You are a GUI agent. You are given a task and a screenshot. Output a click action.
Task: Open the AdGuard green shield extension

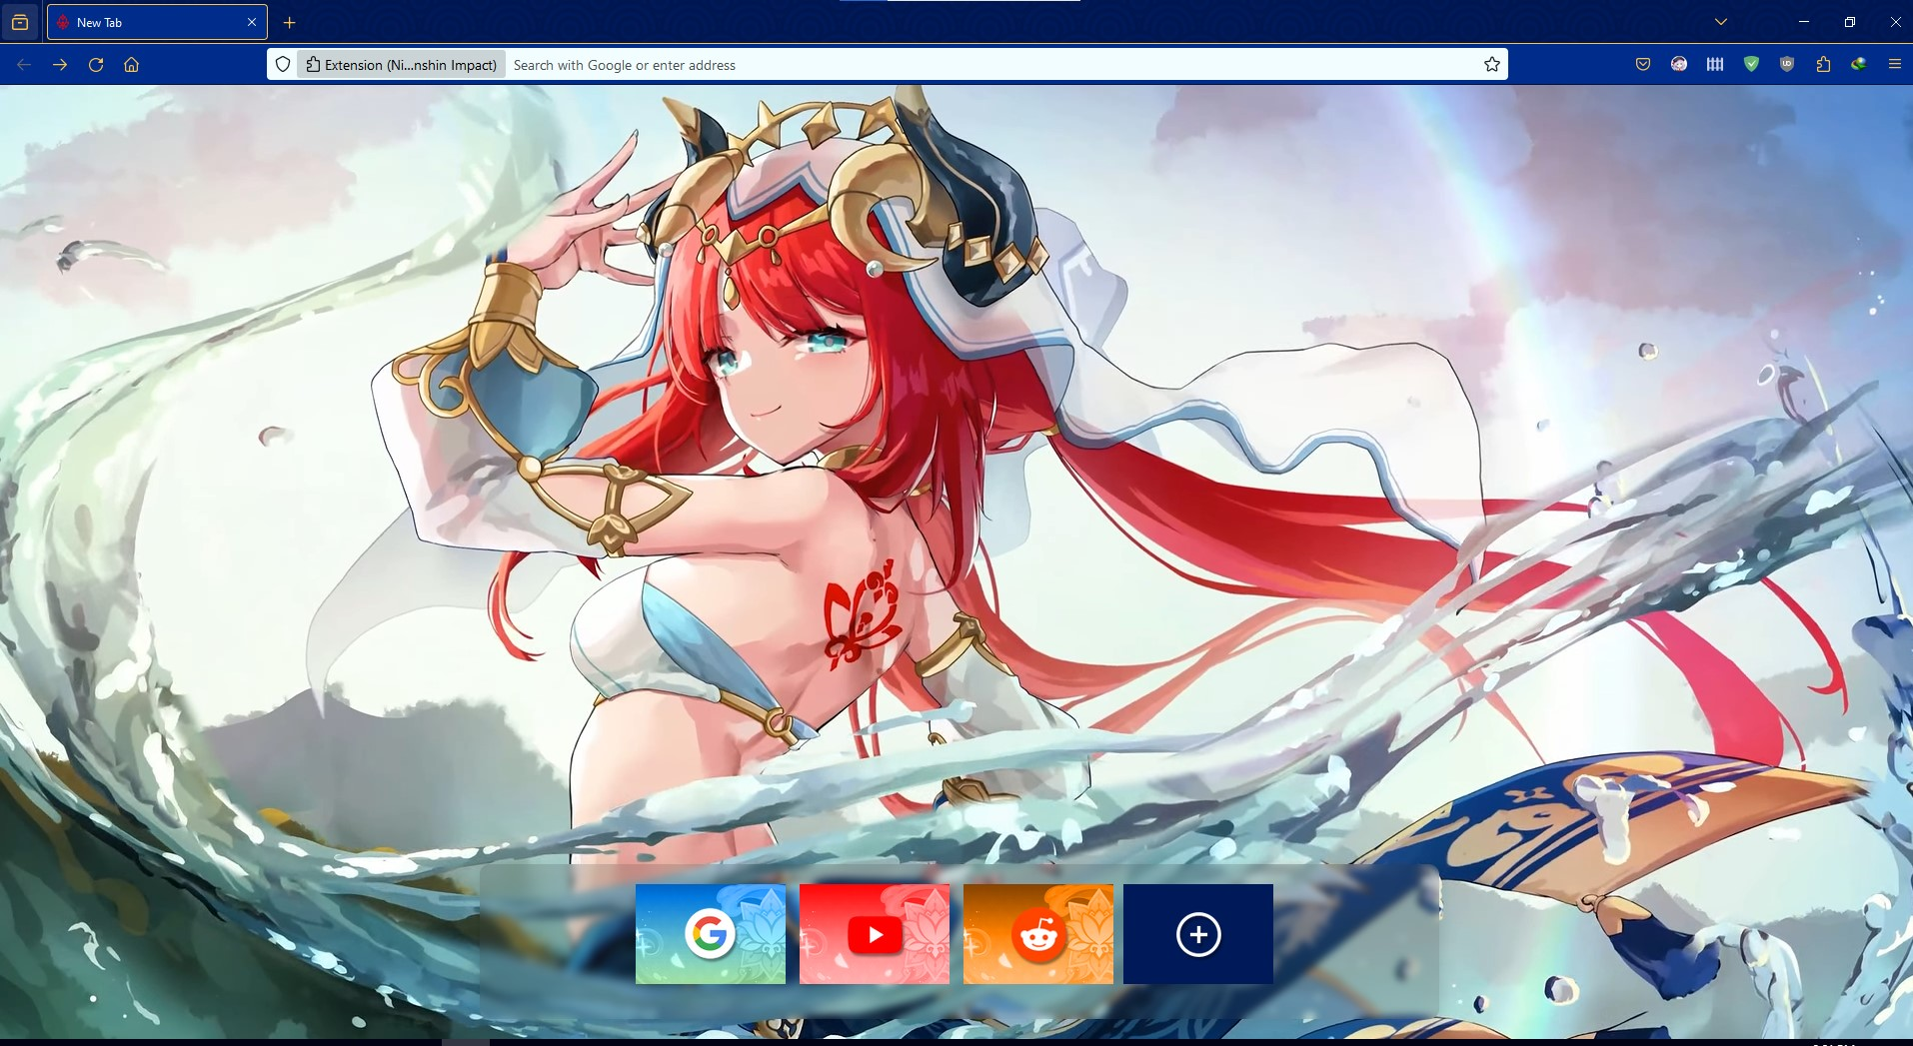point(1751,65)
